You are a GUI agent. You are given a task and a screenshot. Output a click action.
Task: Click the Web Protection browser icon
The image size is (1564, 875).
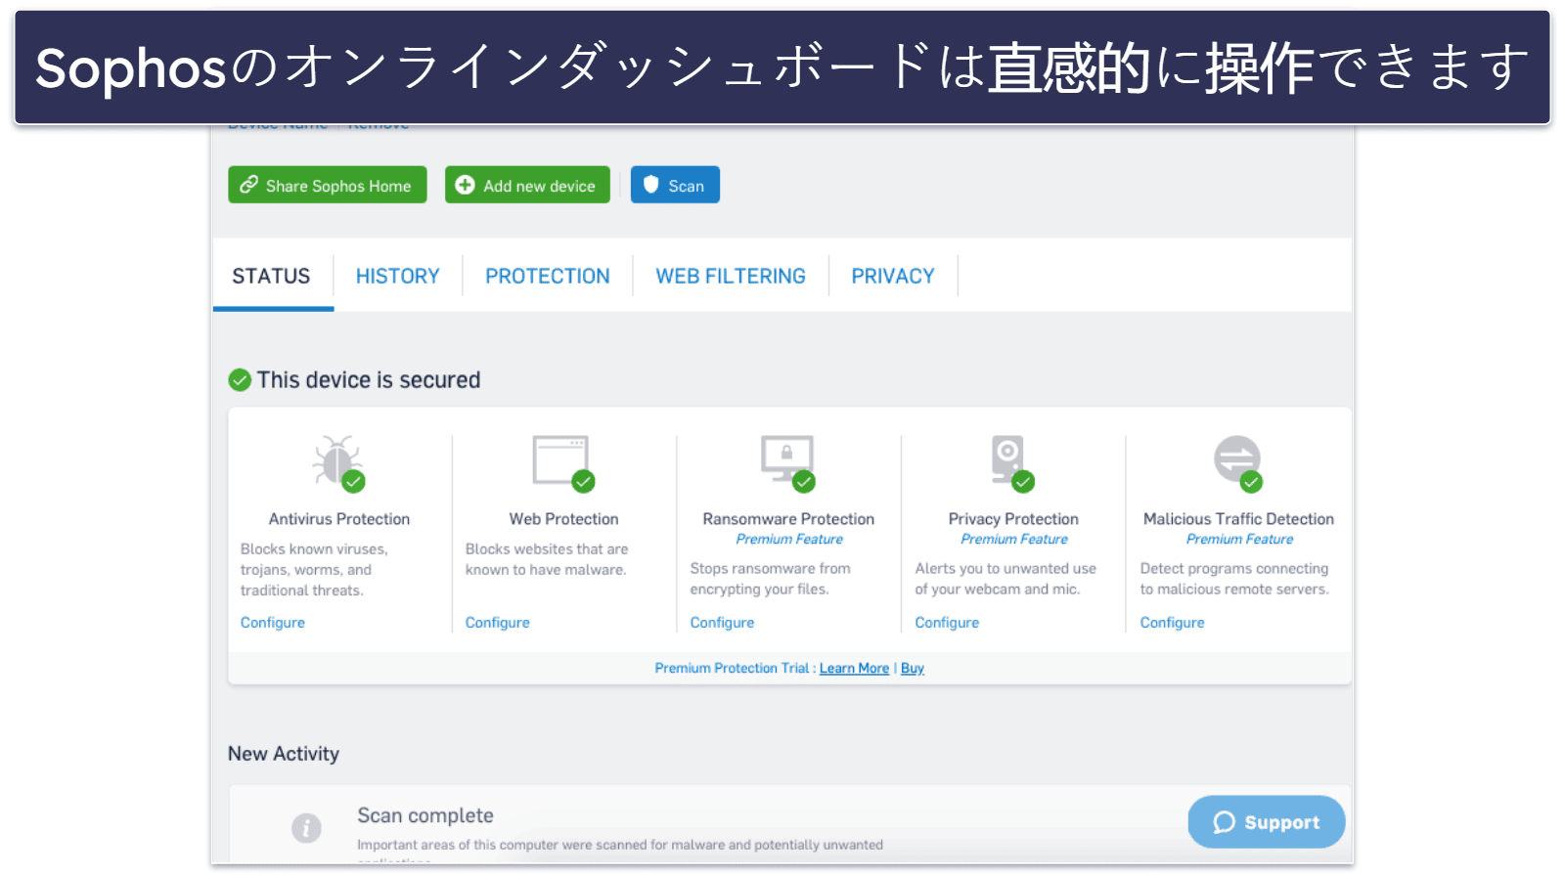click(x=562, y=461)
